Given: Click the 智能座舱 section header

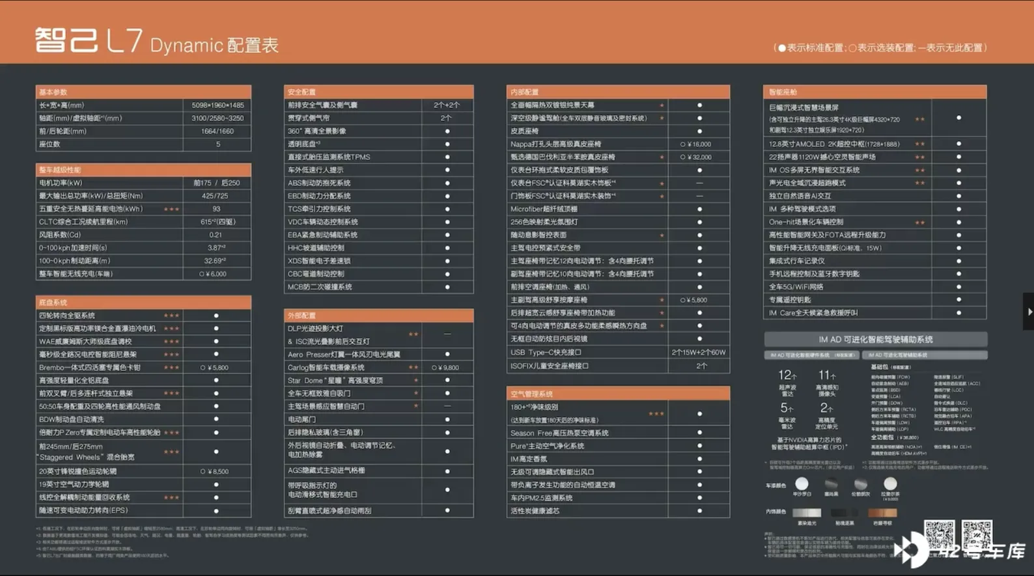Looking at the screenshot, I should coord(874,92).
